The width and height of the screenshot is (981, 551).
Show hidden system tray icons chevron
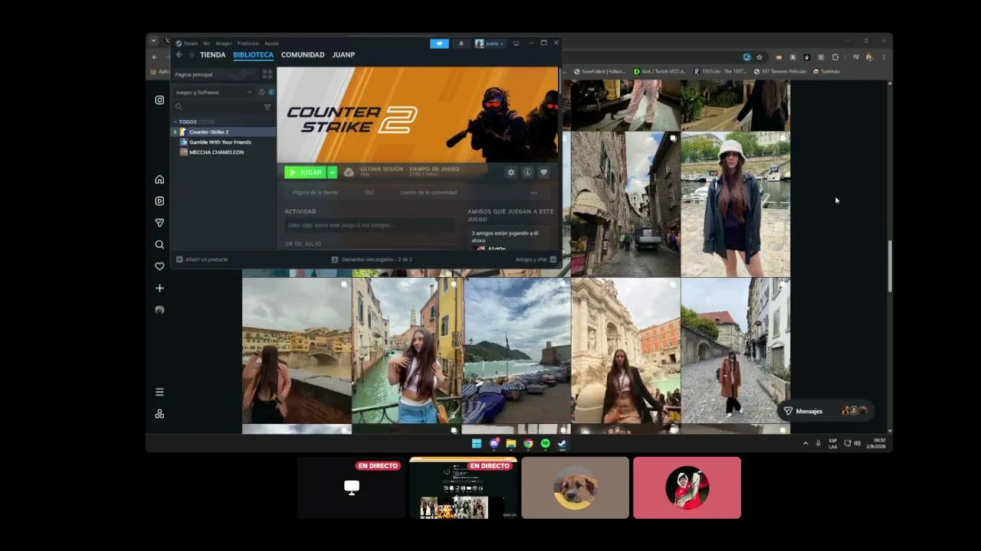805,443
